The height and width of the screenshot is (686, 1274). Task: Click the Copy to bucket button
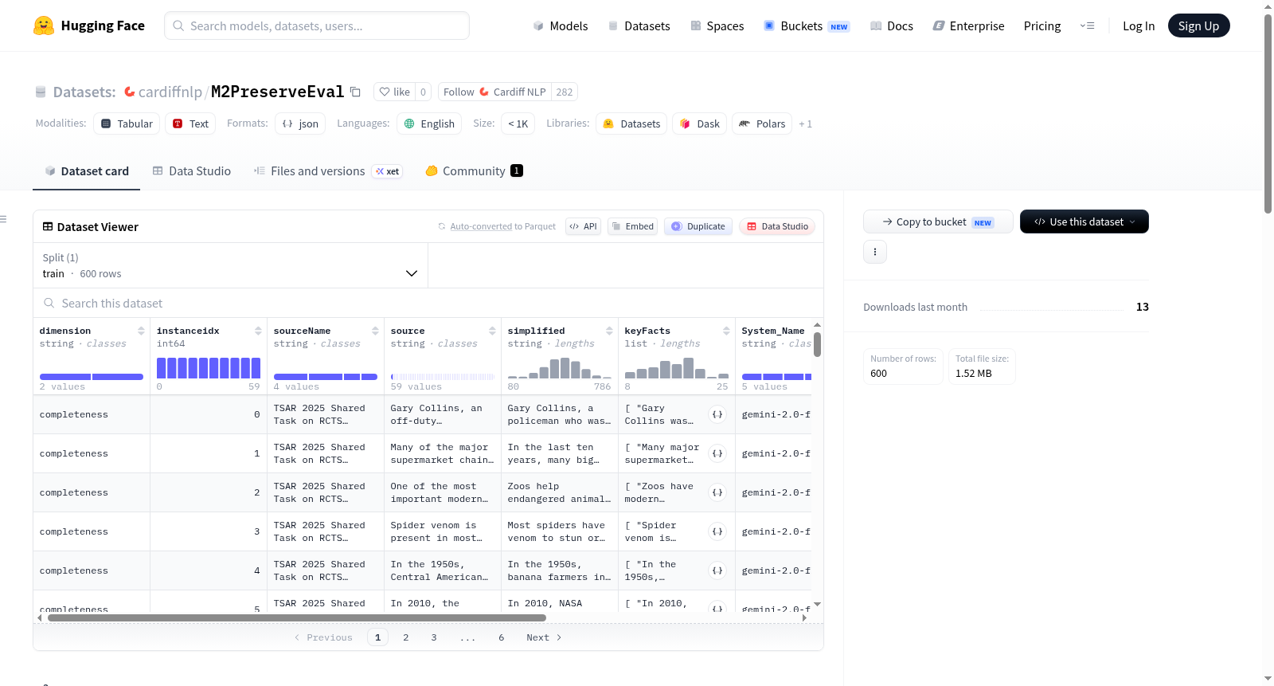pyautogui.click(x=938, y=221)
